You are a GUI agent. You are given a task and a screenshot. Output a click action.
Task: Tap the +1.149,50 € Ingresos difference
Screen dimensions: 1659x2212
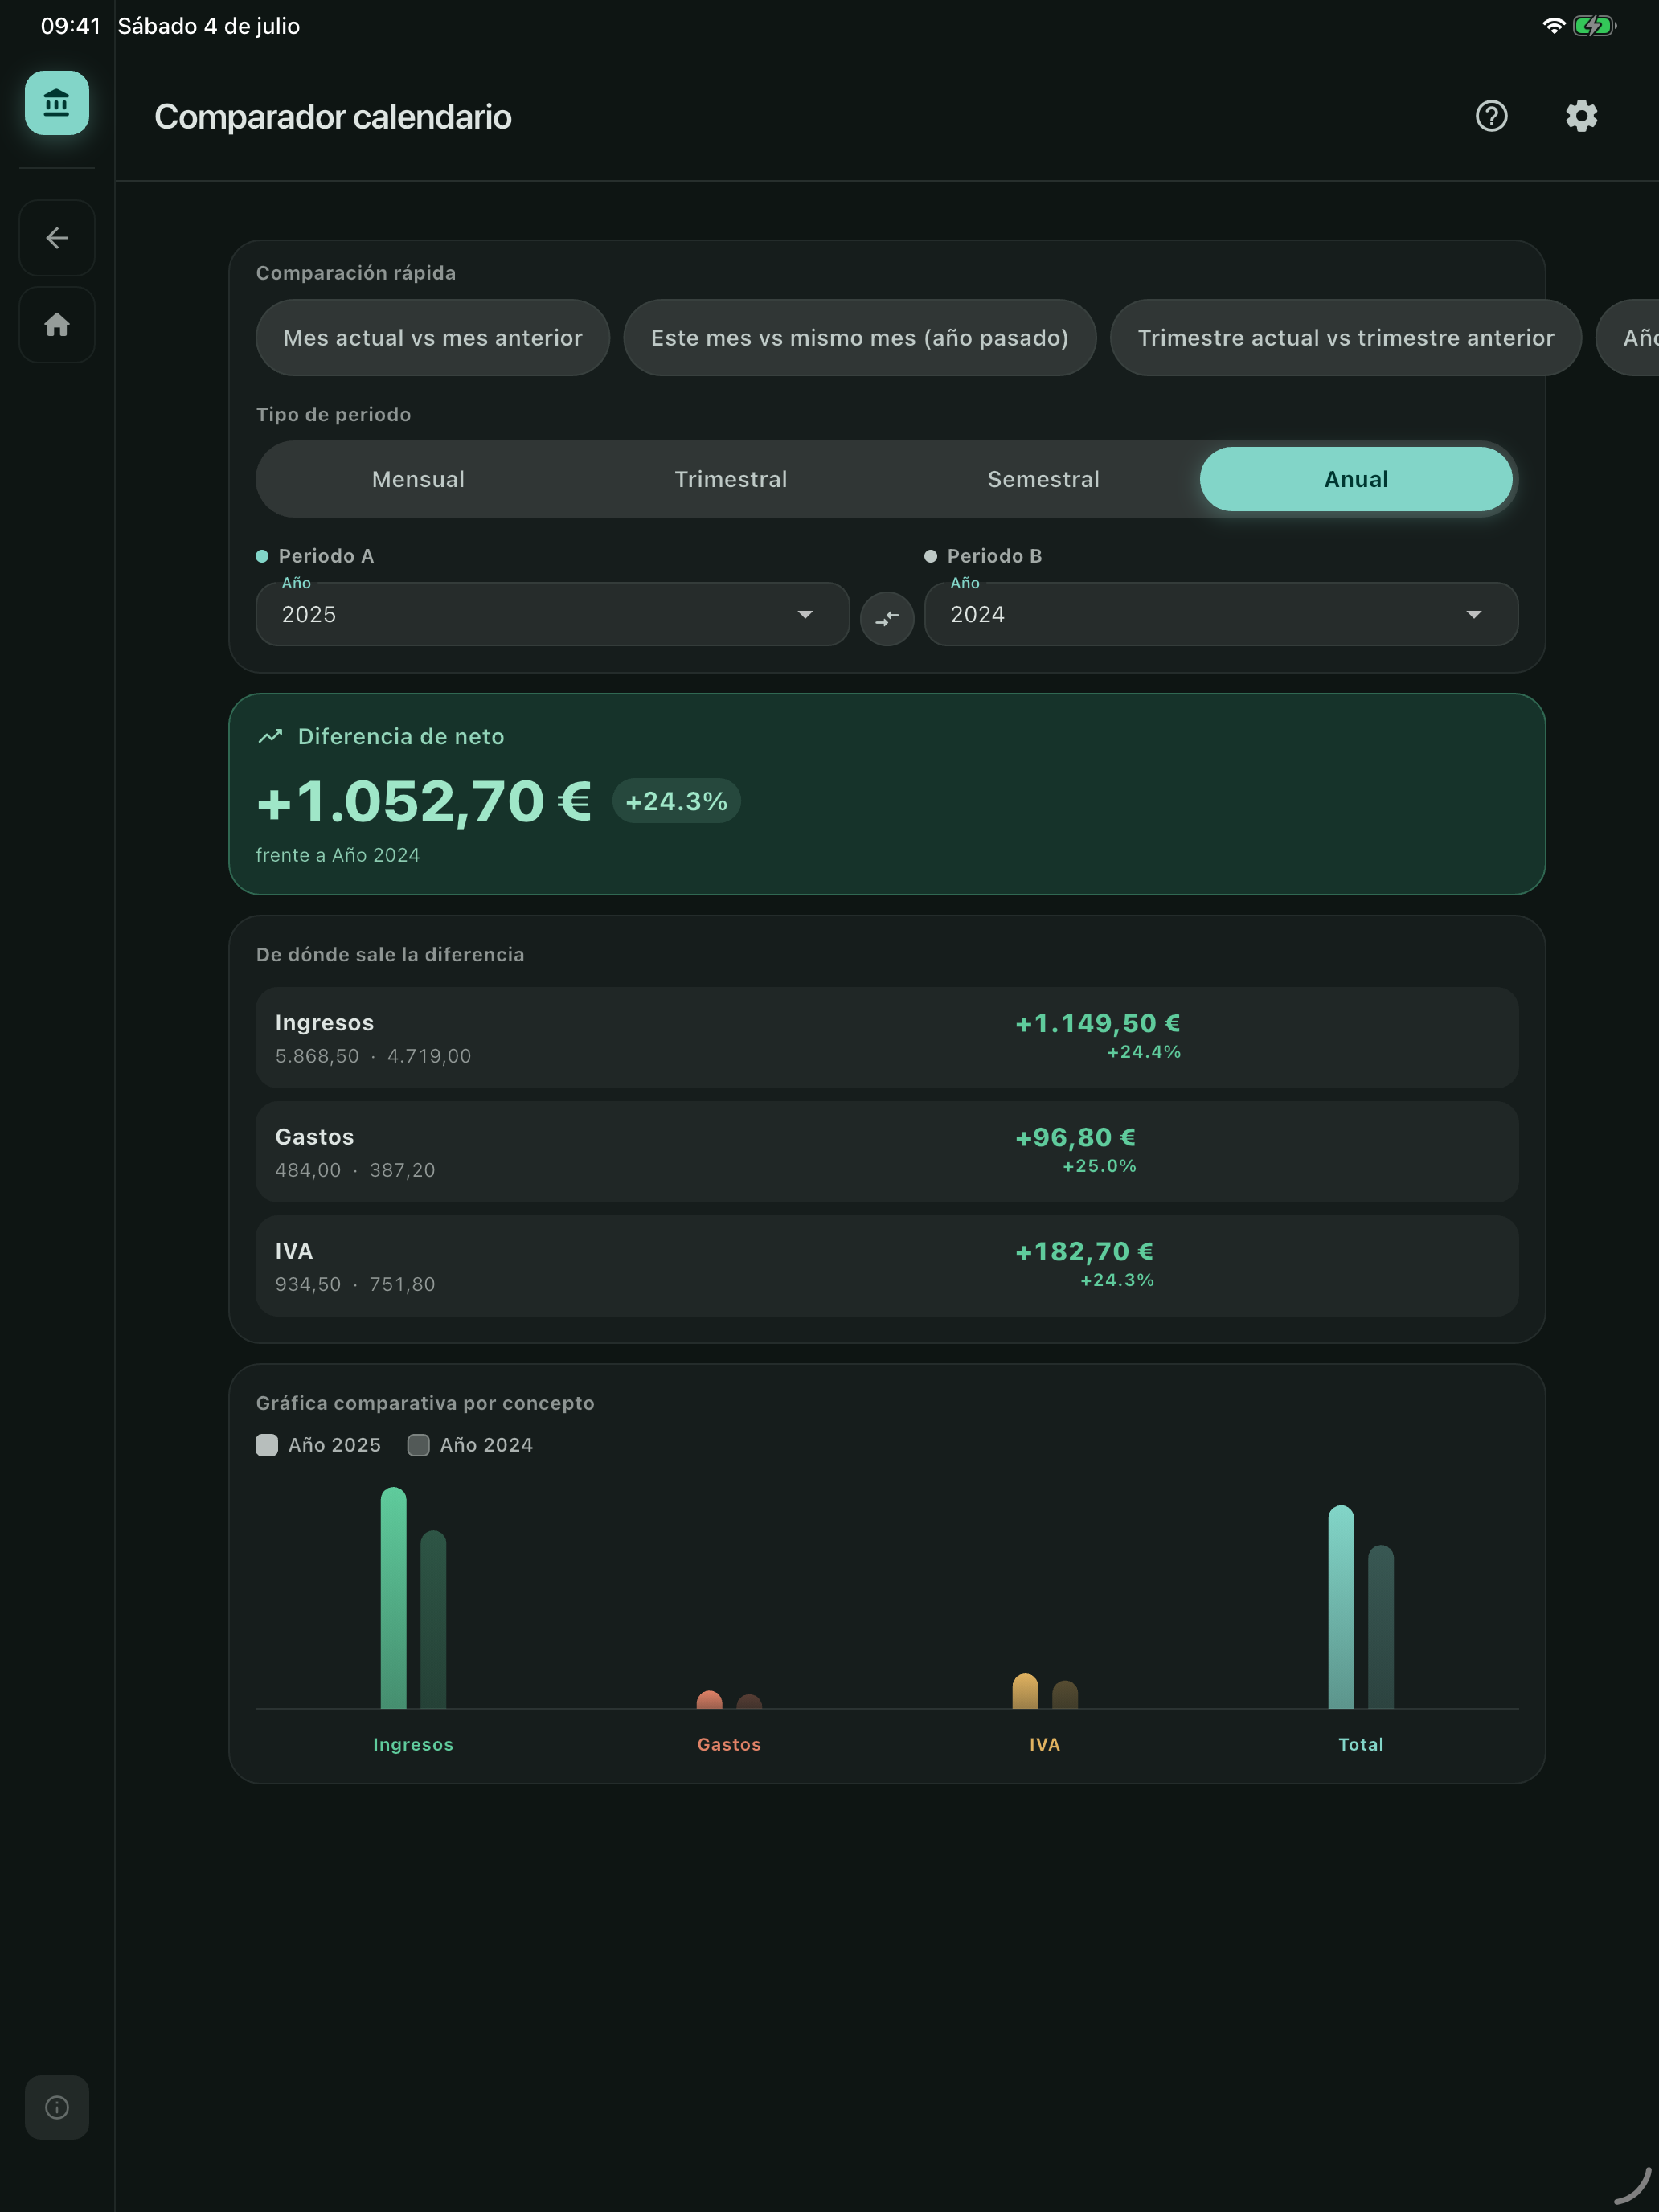point(1098,1023)
